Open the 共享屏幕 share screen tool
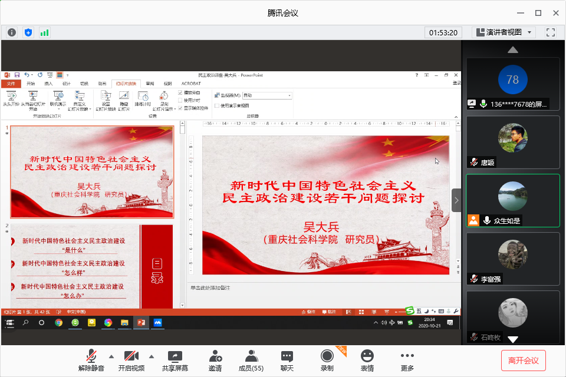 point(175,360)
